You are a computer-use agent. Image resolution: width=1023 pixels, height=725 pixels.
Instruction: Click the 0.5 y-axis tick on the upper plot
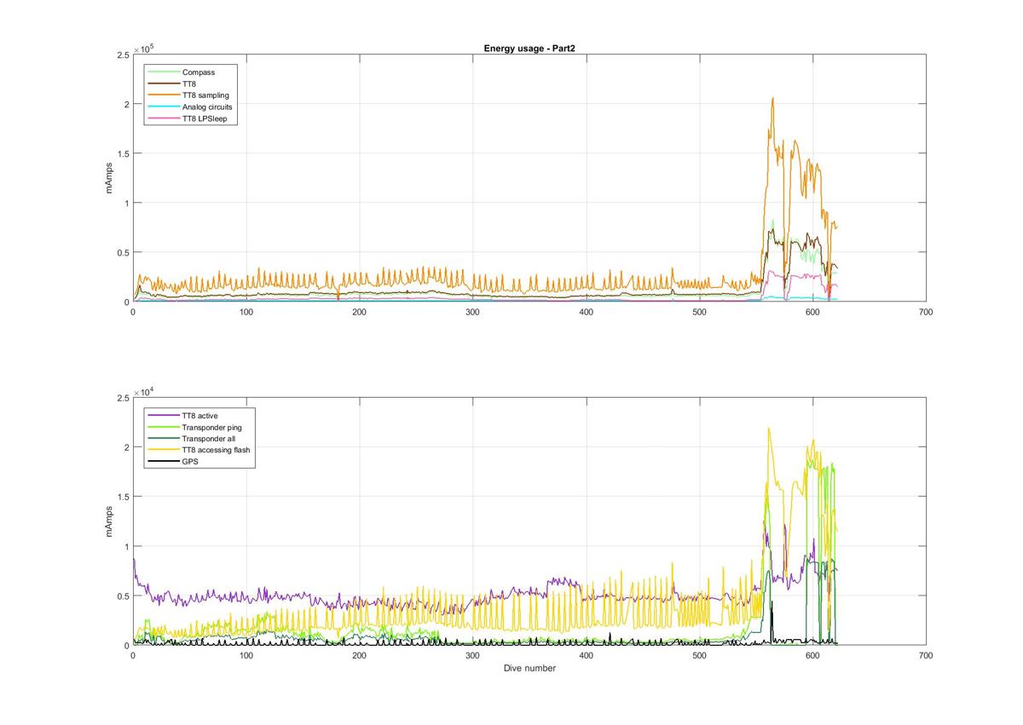[123, 252]
